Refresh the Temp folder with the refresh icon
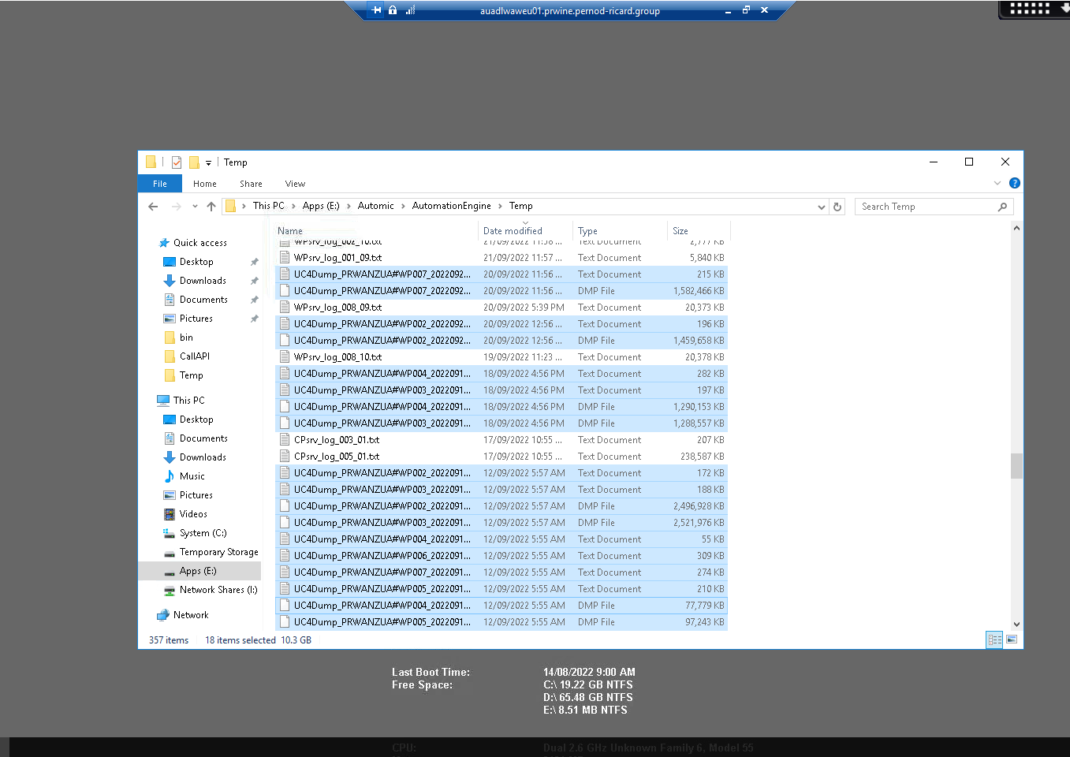Screen dimensions: 1070x757 click(x=837, y=206)
